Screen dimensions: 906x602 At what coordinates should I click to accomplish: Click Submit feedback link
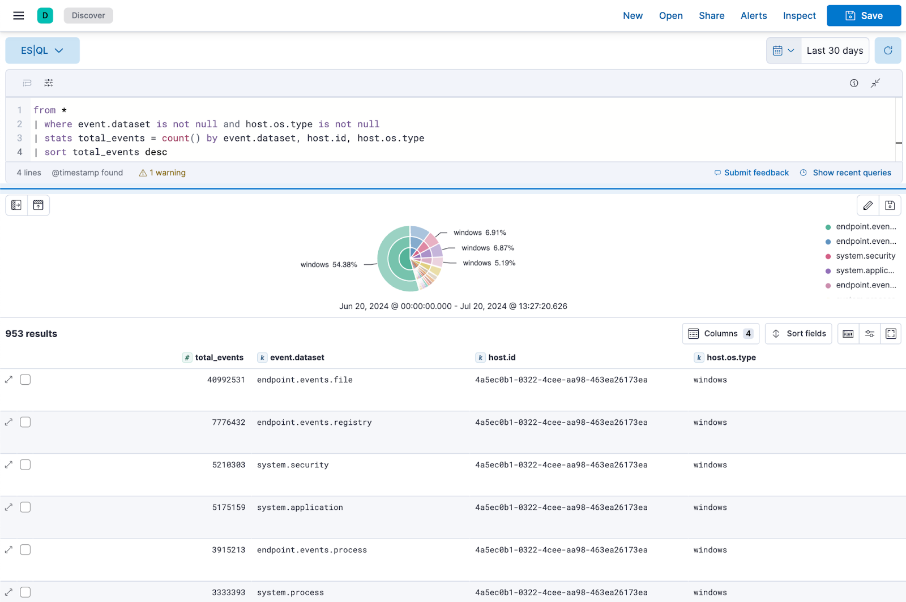pos(751,173)
